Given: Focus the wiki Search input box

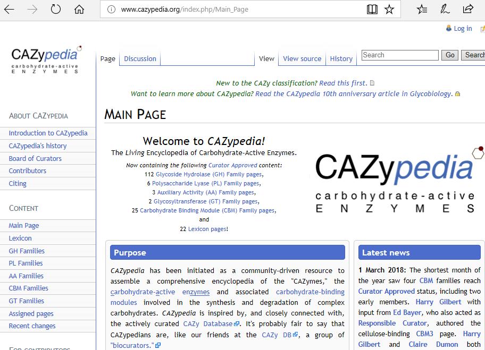Looking at the screenshot, I should pyautogui.click(x=400, y=55).
